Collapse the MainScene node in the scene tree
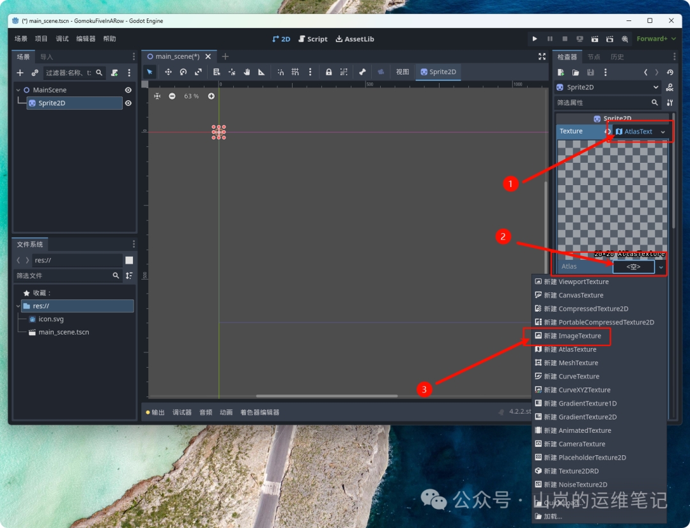Screen dimensions: 690x528 click(x=19, y=90)
